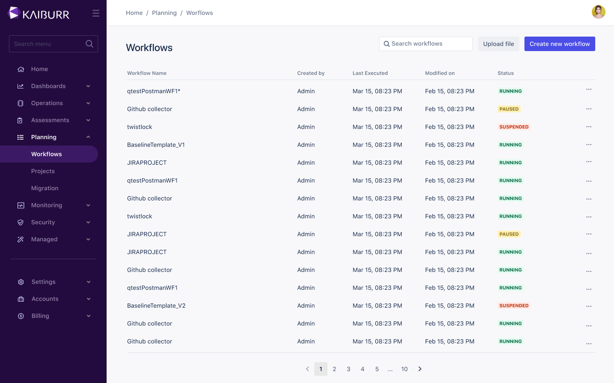Open more options for twistlock SUSPENDED row
This screenshot has width=614, height=383.
click(588, 127)
